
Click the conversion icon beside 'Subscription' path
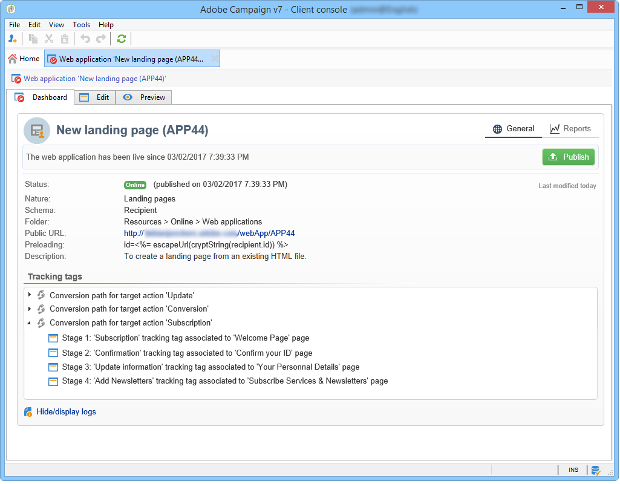41,322
